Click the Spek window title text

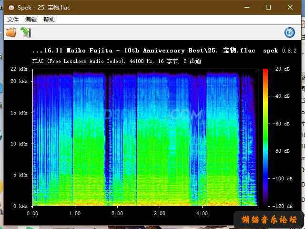(x=44, y=8)
